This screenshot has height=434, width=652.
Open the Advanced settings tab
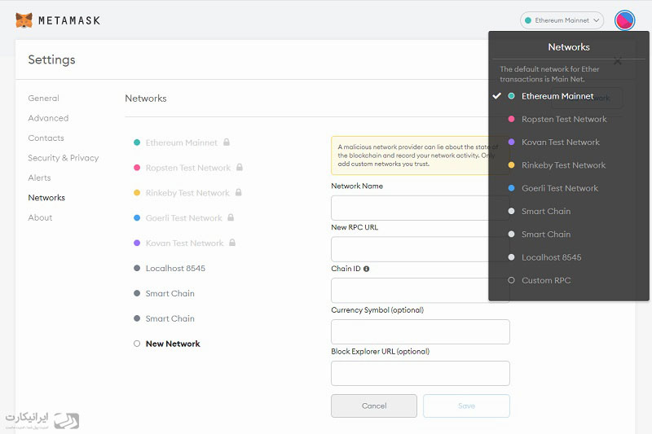48,118
